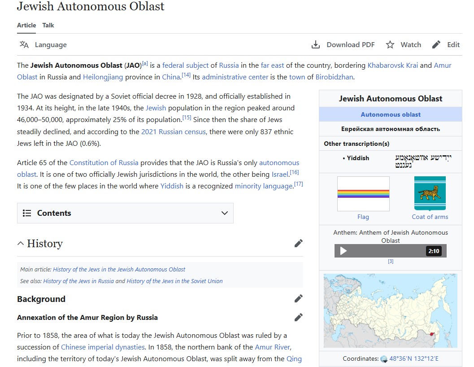Open History of the Jews in the Soviet Union
The height and width of the screenshot is (367, 474).
coord(175,281)
